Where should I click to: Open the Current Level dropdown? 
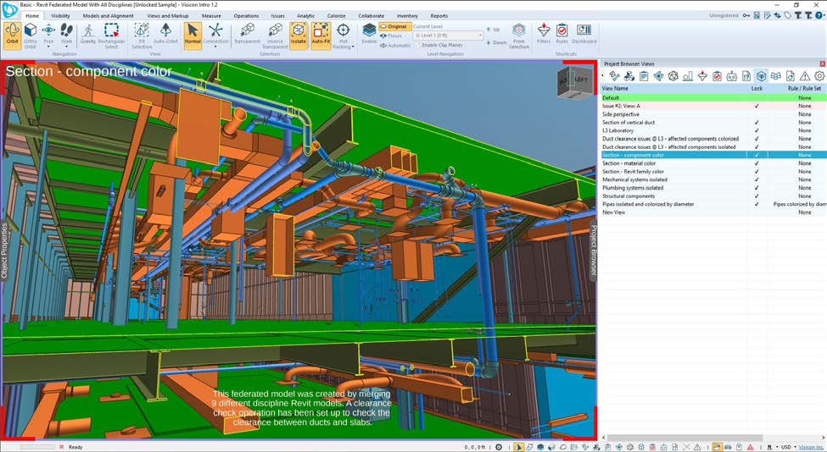pos(448,36)
